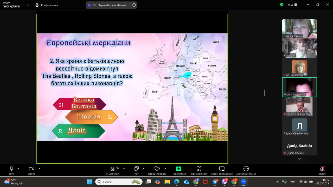Open the Участники participants panel
The image size is (333, 187).
(x=112, y=170)
